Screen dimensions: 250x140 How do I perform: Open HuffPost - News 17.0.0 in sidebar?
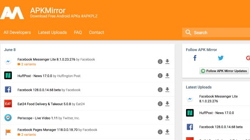(216, 113)
